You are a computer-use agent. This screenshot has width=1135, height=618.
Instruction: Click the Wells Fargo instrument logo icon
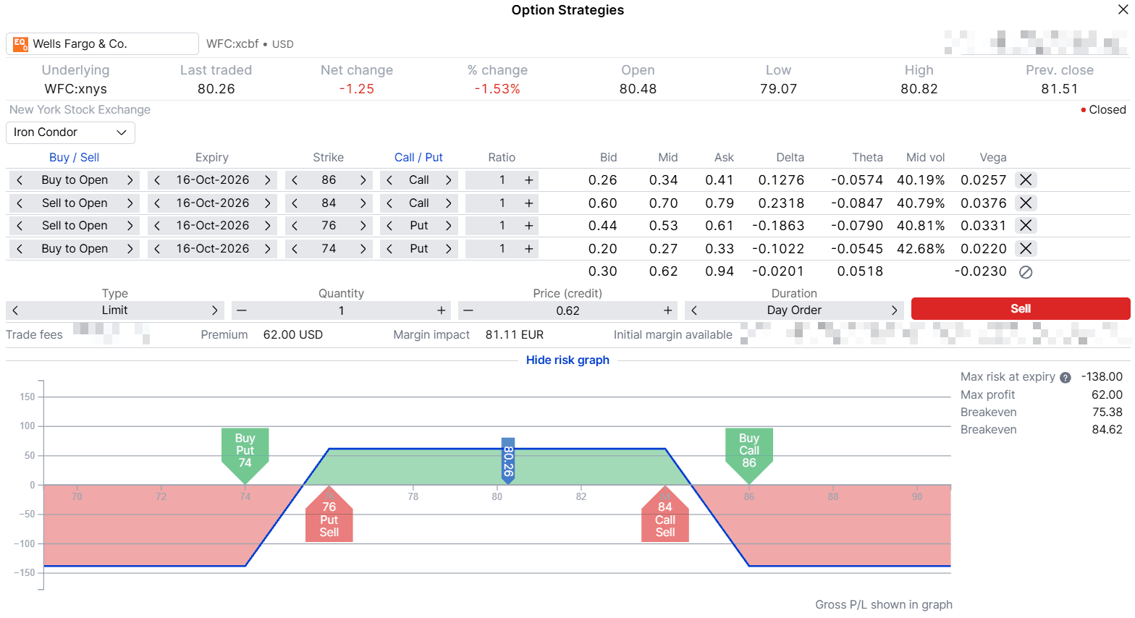click(20, 44)
